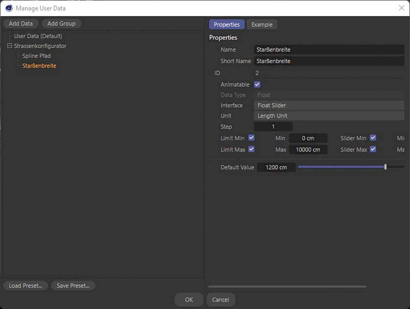Switch to the Properties tab
This screenshot has width=410, height=309.
click(226, 24)
